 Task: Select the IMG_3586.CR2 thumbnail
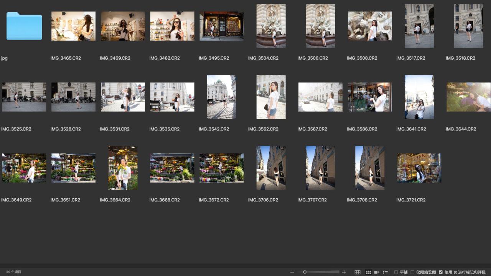click(370, 97)
